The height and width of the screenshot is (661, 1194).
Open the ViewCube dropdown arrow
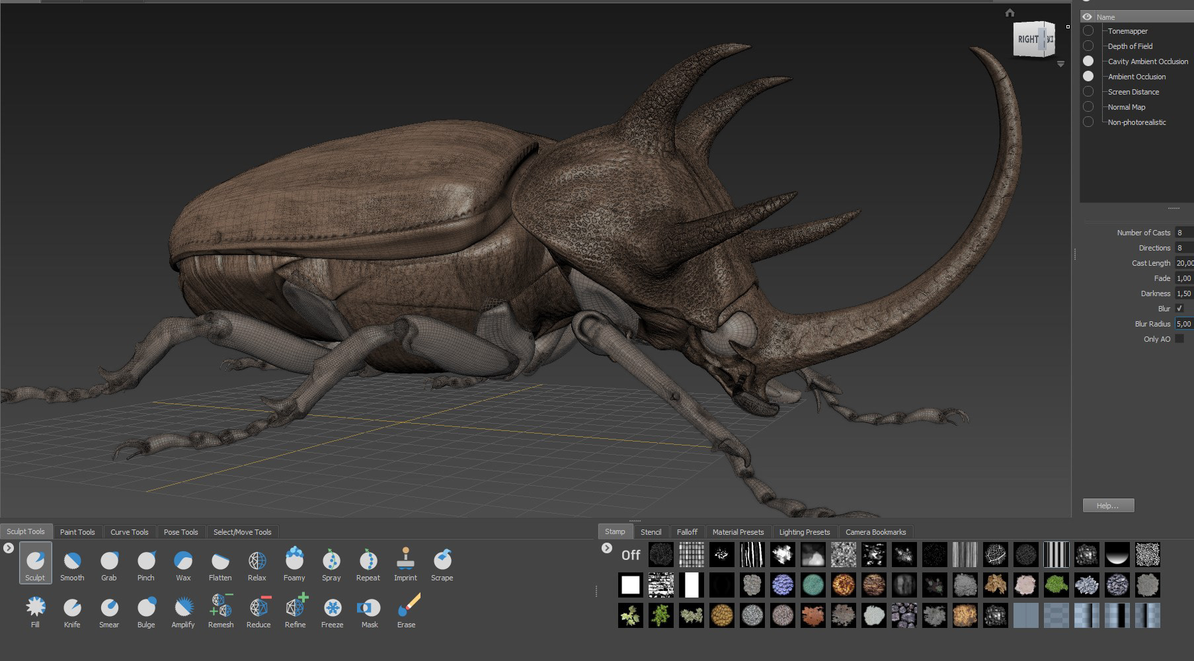point(1060,64)
